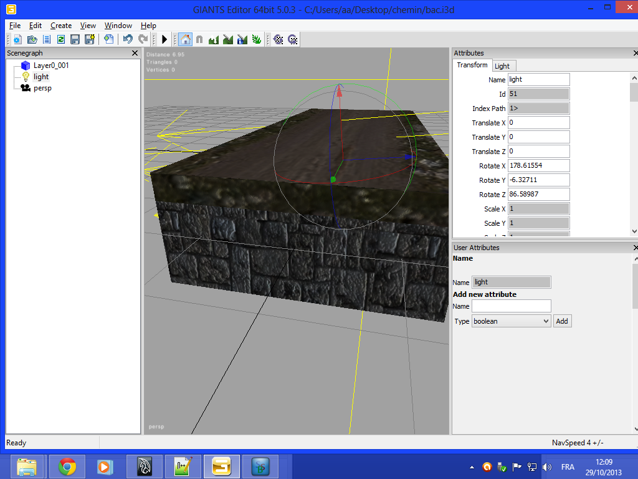The height and width of the screenshot is (479, 638).
Task: Click the New scene toolbar icon
Action: click(x=17, y=39)
